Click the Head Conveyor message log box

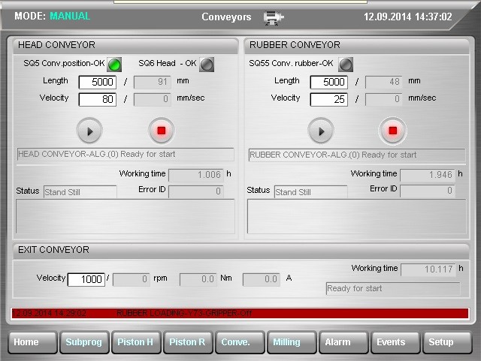click(x=126, y=217)
